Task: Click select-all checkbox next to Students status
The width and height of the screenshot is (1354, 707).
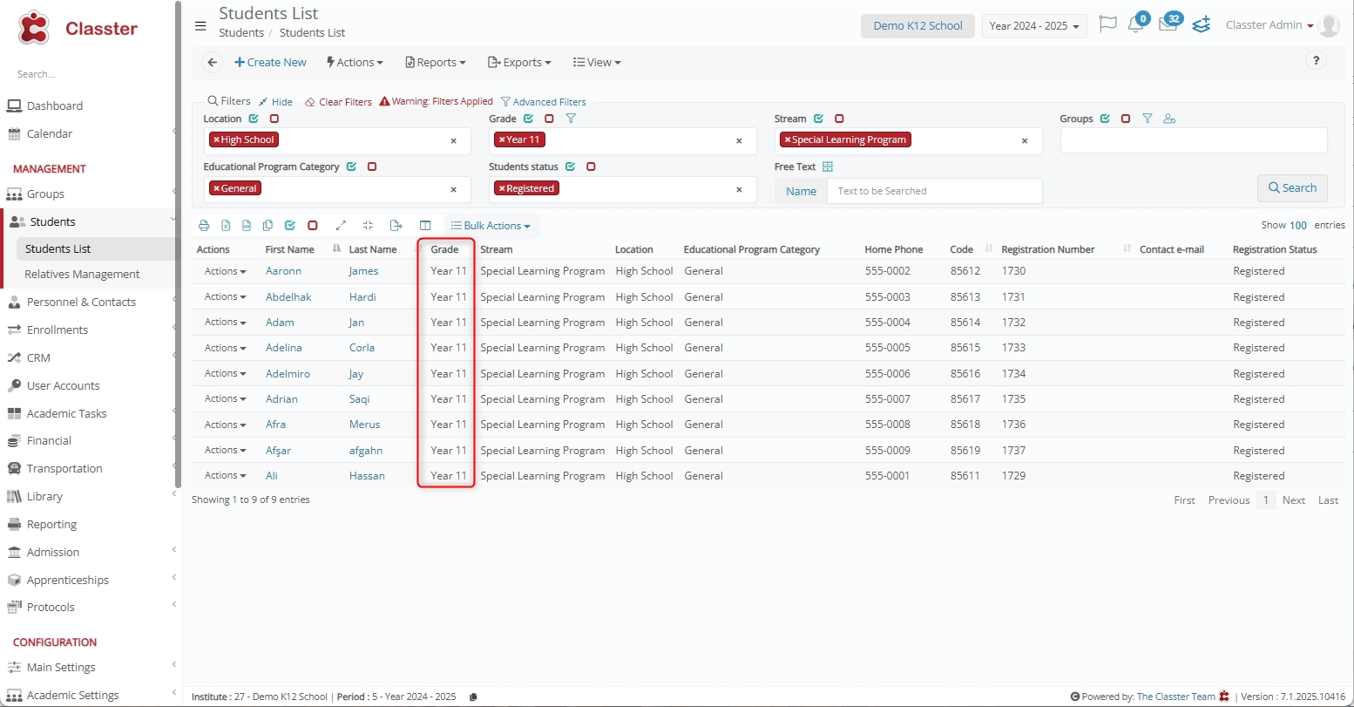Action: point(570,167)
